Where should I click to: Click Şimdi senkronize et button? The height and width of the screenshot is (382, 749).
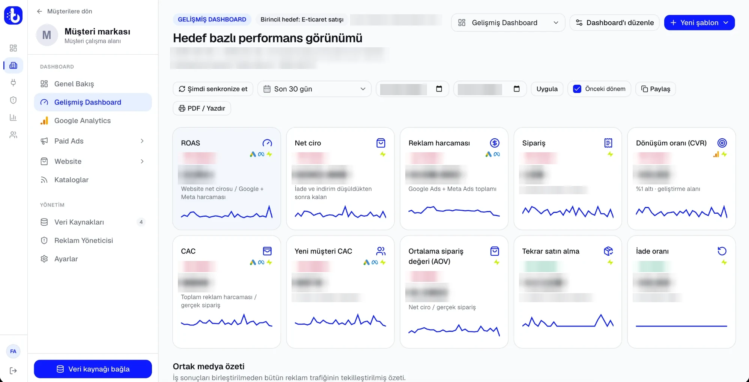coord(213,89)
